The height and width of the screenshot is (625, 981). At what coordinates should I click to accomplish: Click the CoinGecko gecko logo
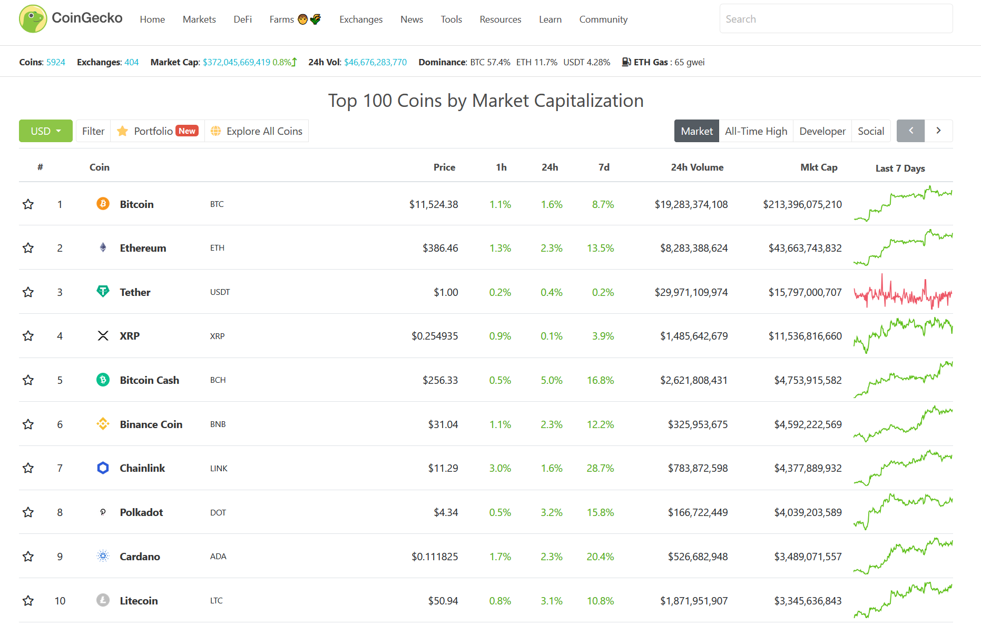33,19
